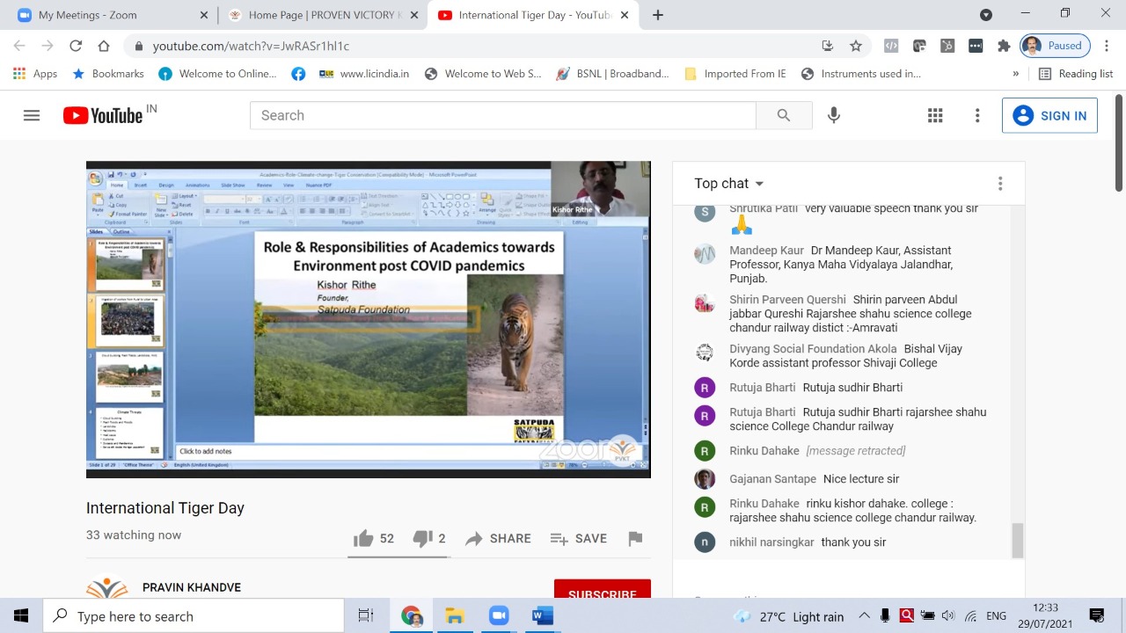The image size is (1126, 633).
Task: Click the SIGN IN button
Action: [x=1049, y=115]
